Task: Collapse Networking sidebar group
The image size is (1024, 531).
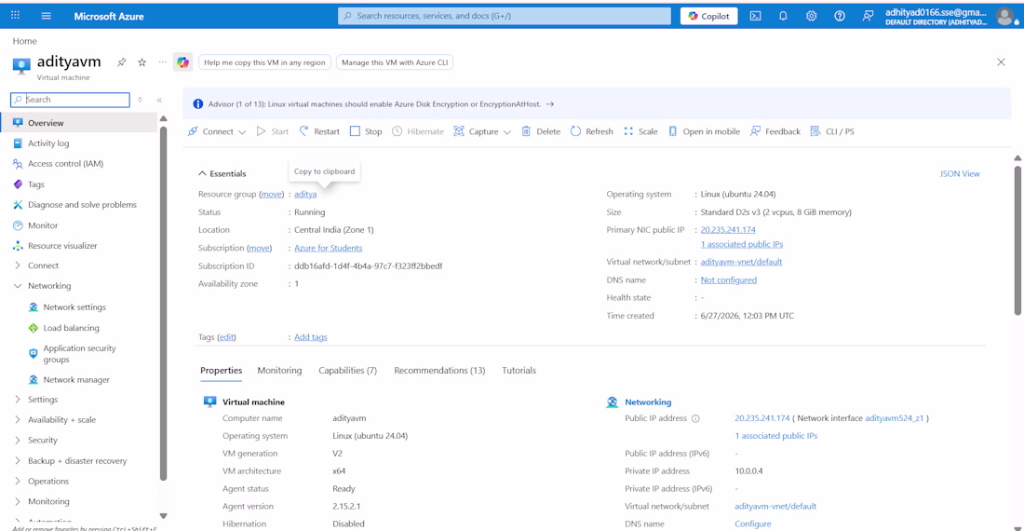Action: [18, 285]
